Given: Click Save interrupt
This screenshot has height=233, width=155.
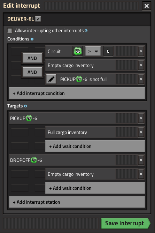Looking at the screenshot, I should [125, 223].
